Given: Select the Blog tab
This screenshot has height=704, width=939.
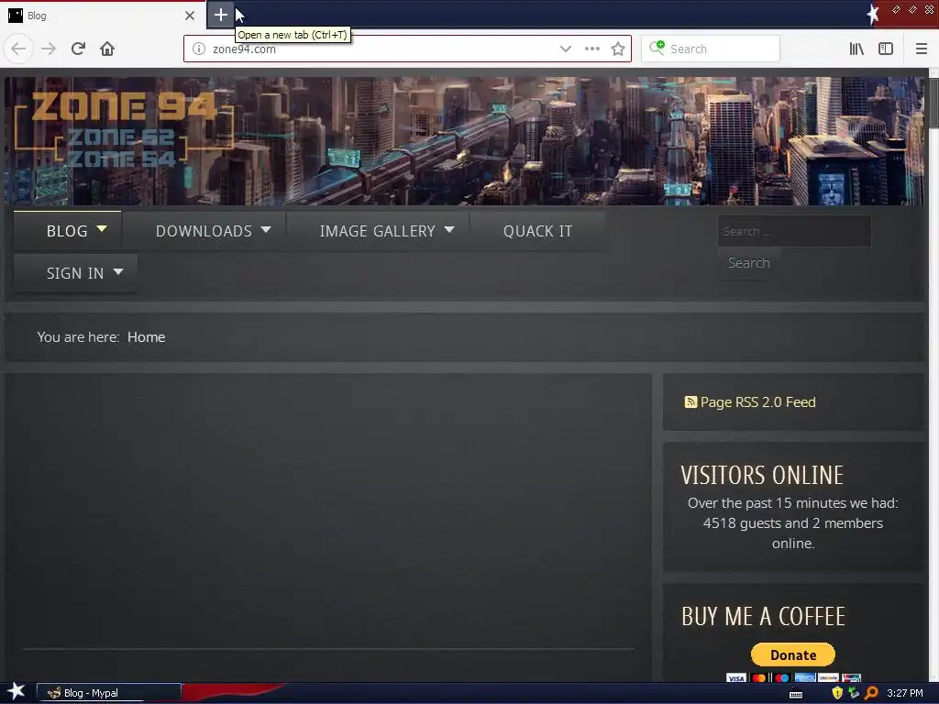Looking at the screenshot, I should coord(102,16).
